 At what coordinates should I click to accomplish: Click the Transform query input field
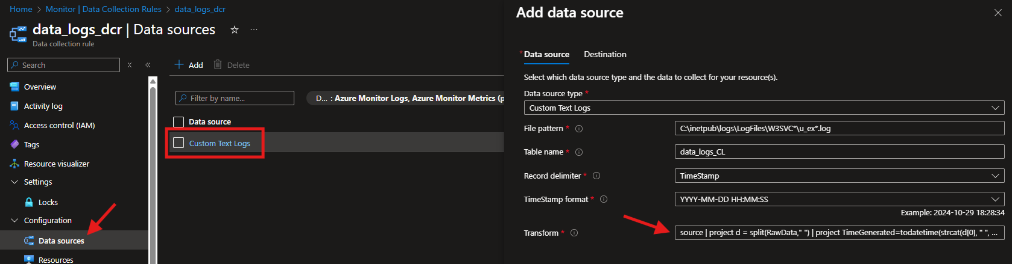click(838, 233)
